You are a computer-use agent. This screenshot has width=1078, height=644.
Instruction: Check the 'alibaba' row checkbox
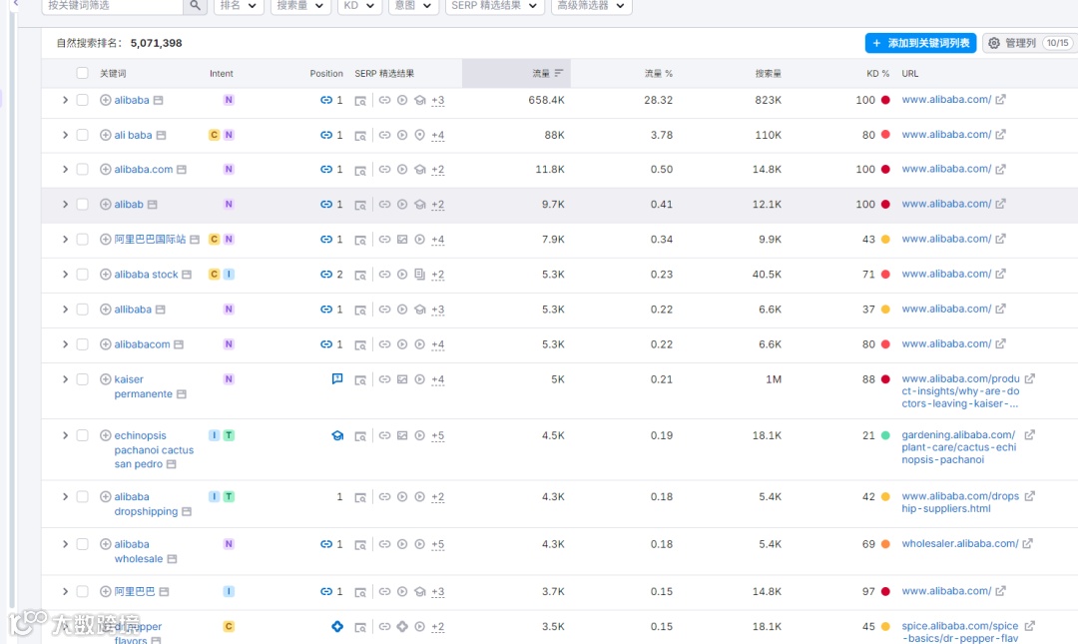[x=83, y=100]
